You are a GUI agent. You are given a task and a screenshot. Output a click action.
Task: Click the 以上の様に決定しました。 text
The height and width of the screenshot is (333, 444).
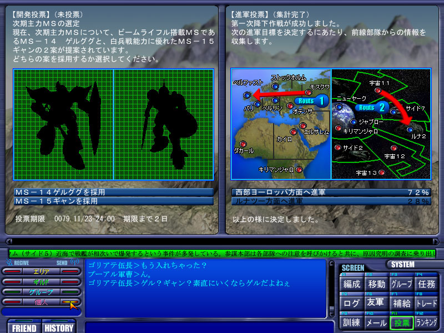(275, 219)
